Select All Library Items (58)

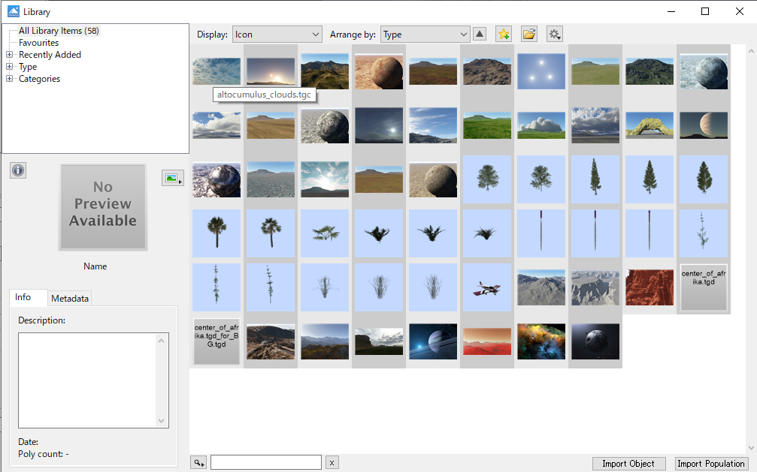tap(59, 30)
